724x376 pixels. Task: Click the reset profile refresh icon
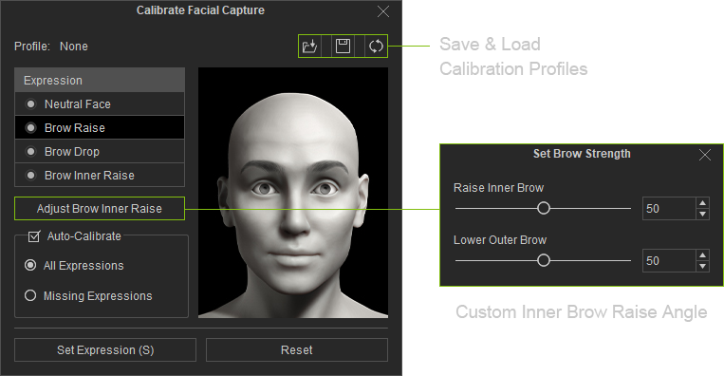pyautogui.click(x=376, y=47)
